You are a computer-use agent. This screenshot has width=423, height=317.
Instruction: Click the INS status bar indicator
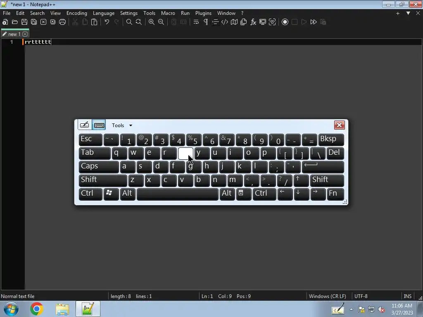(407, 296)
